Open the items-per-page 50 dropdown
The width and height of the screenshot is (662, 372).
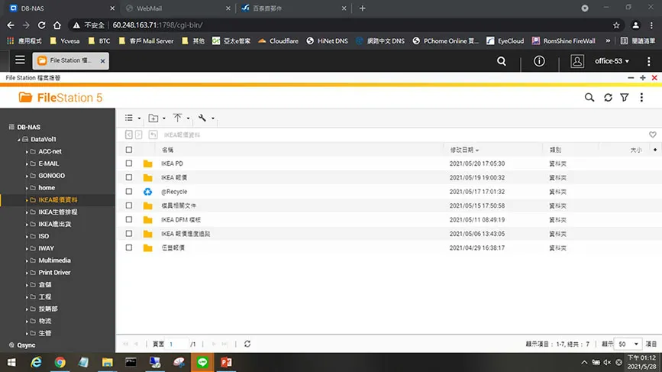pyautogui.click(x=628, y=344)
